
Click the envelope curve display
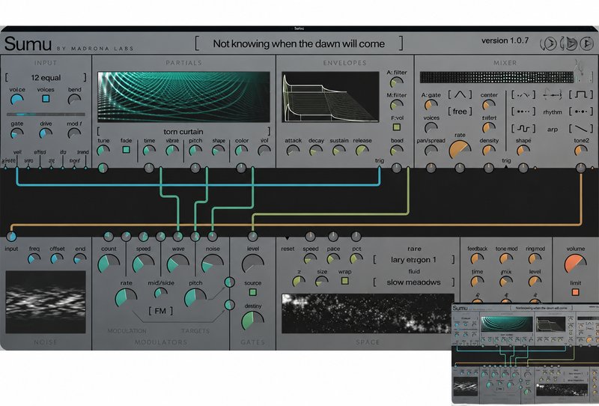coord(330,97)
